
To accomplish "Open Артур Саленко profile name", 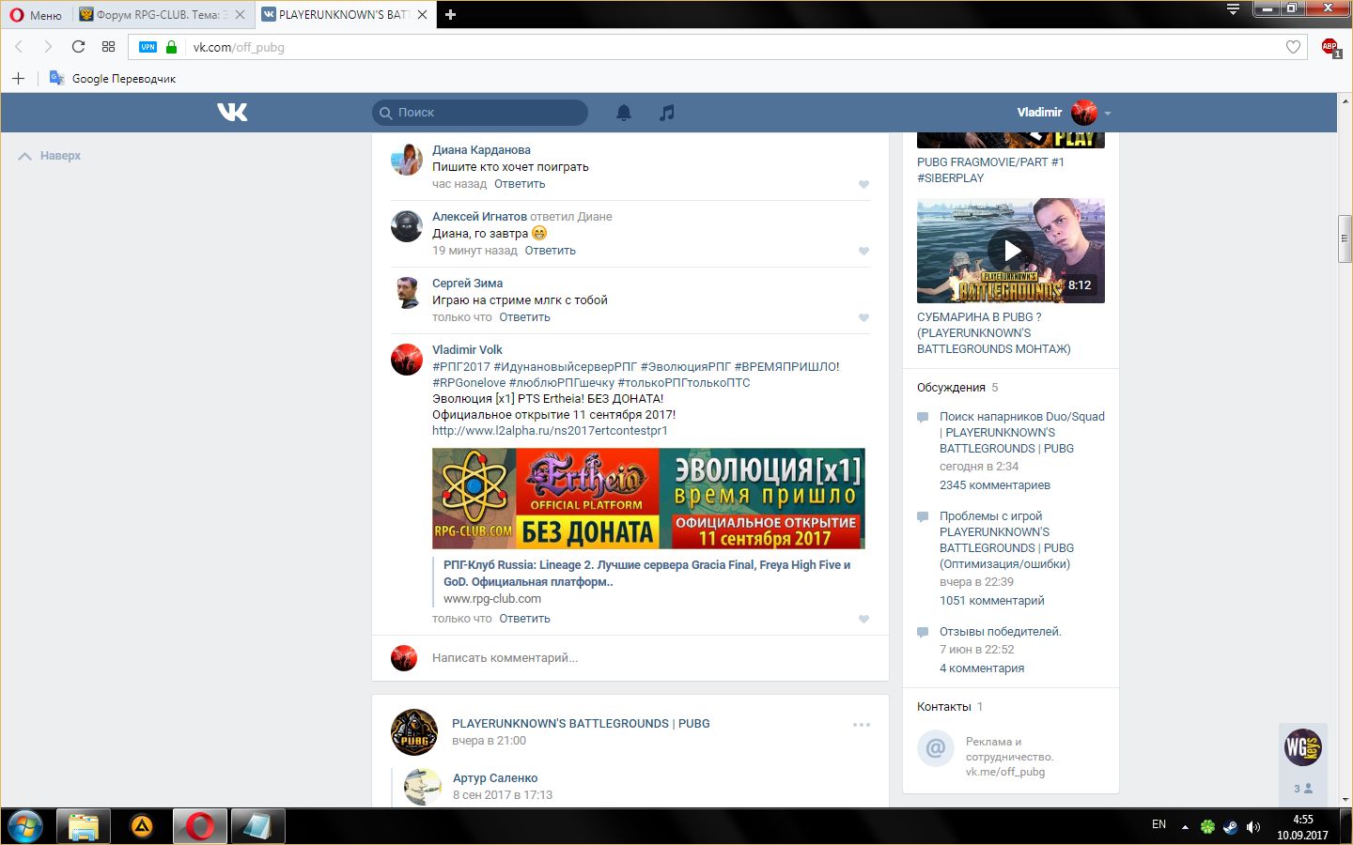I will pos(495,778).
